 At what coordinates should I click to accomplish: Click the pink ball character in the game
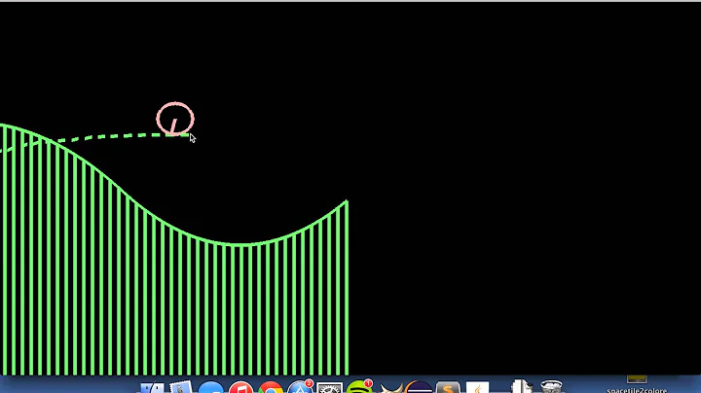click(175, 119)
